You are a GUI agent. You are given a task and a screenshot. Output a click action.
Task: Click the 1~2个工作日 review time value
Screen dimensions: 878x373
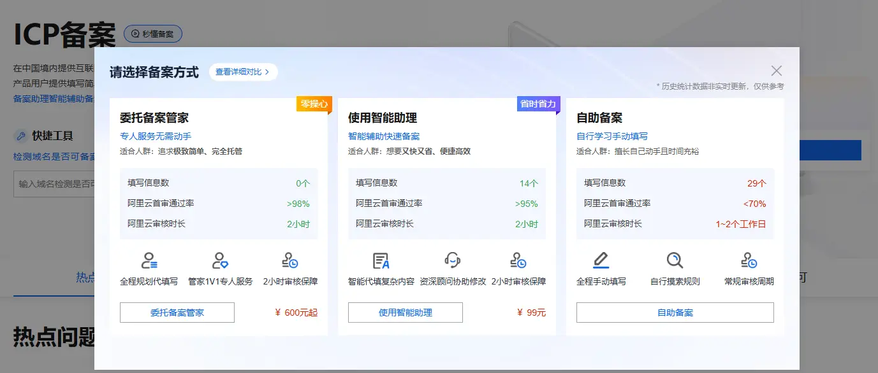click(x=741, y=224)
